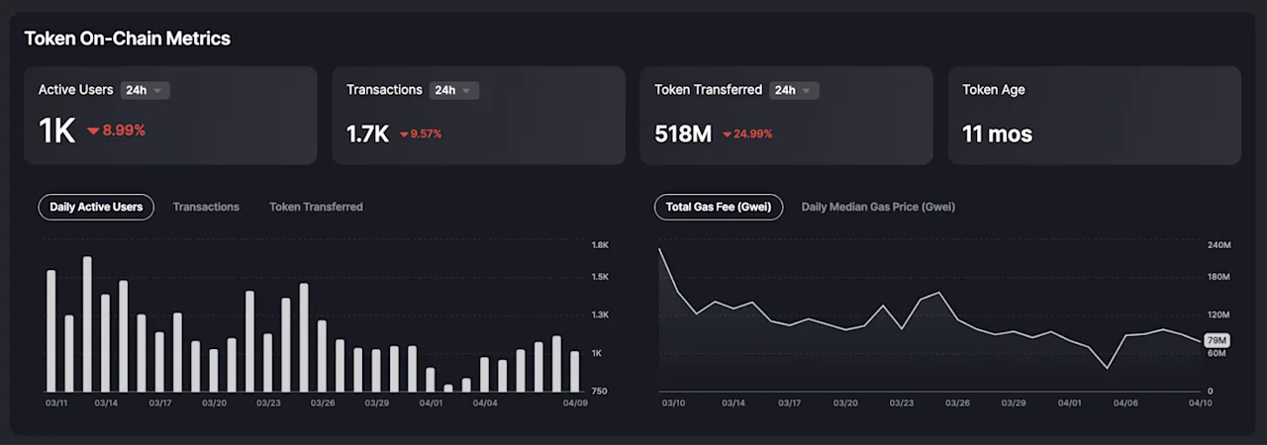Click the red down arrow beside 8.99%

(93, 131)
